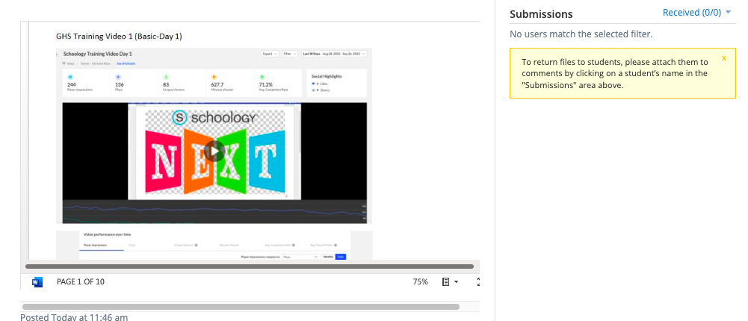Image resolution: width=748 pixels, height=321 pixels.
Task: Select the Player Impressions performance tab
Action: tap(95, 246)
